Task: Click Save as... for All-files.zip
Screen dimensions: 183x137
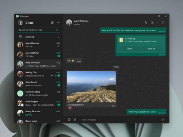Action: click(152, 49)
